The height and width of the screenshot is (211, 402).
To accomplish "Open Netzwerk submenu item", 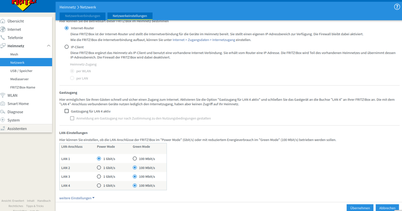I will [26, 62].
